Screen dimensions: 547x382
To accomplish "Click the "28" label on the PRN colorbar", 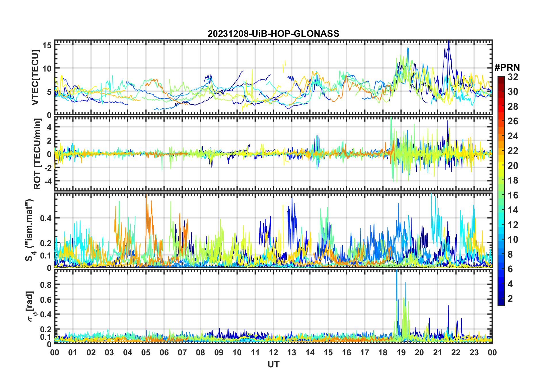I will [x=513, y=107].
